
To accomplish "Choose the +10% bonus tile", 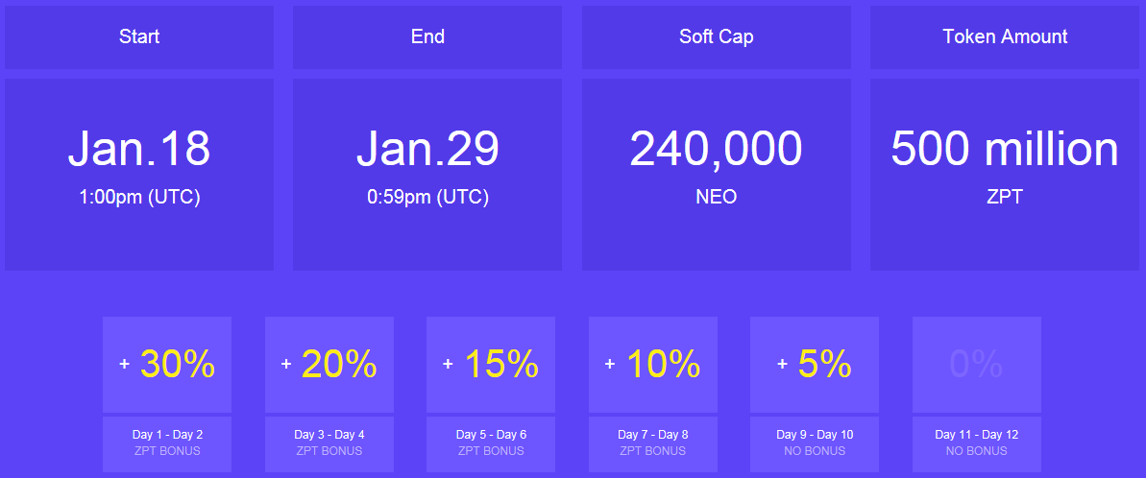I will tap(652, 365).
